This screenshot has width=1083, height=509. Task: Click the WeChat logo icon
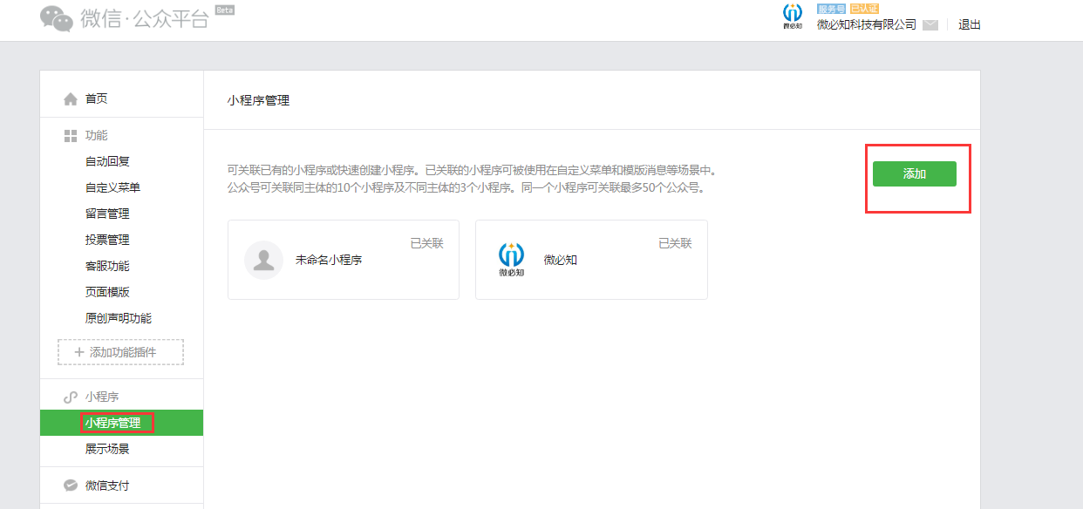click(x=57, y=18)
